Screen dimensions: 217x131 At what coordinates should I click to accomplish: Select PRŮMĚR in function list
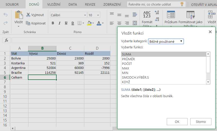point(163,59)
